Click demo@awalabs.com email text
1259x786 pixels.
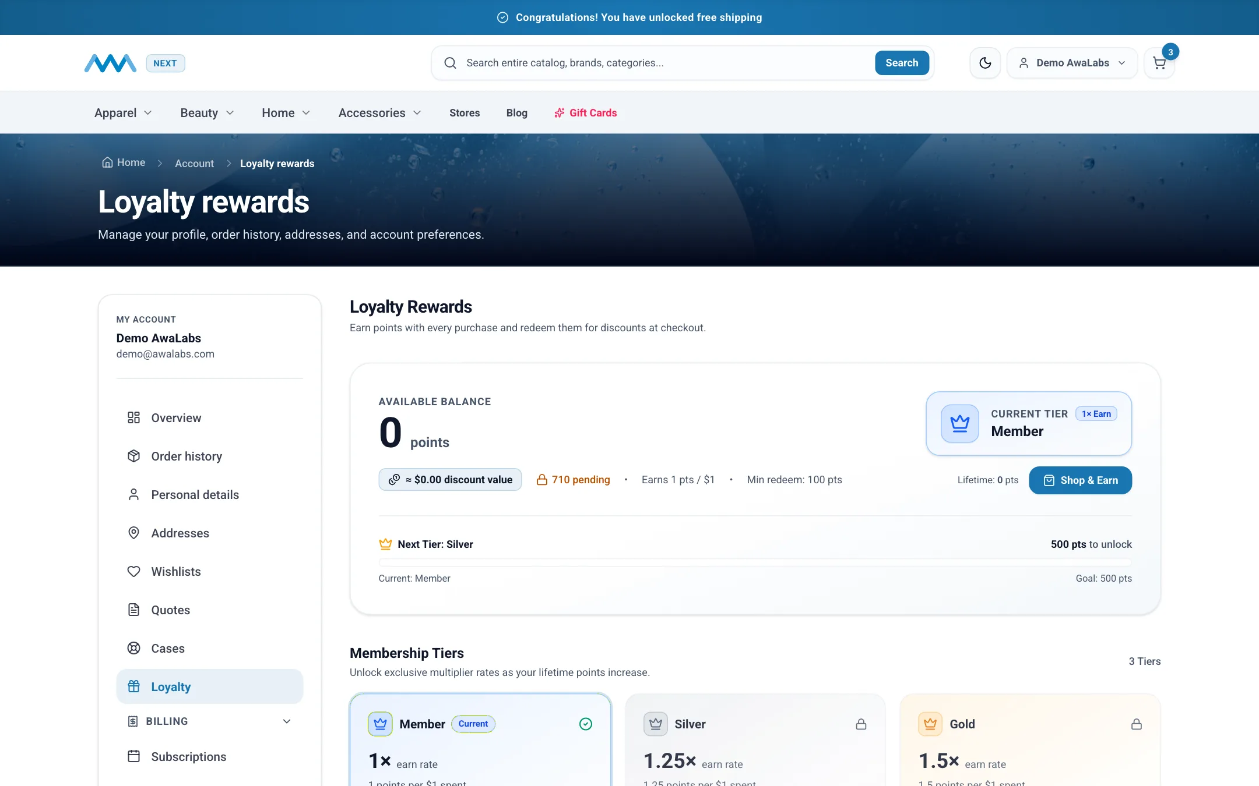pos(165,354)
